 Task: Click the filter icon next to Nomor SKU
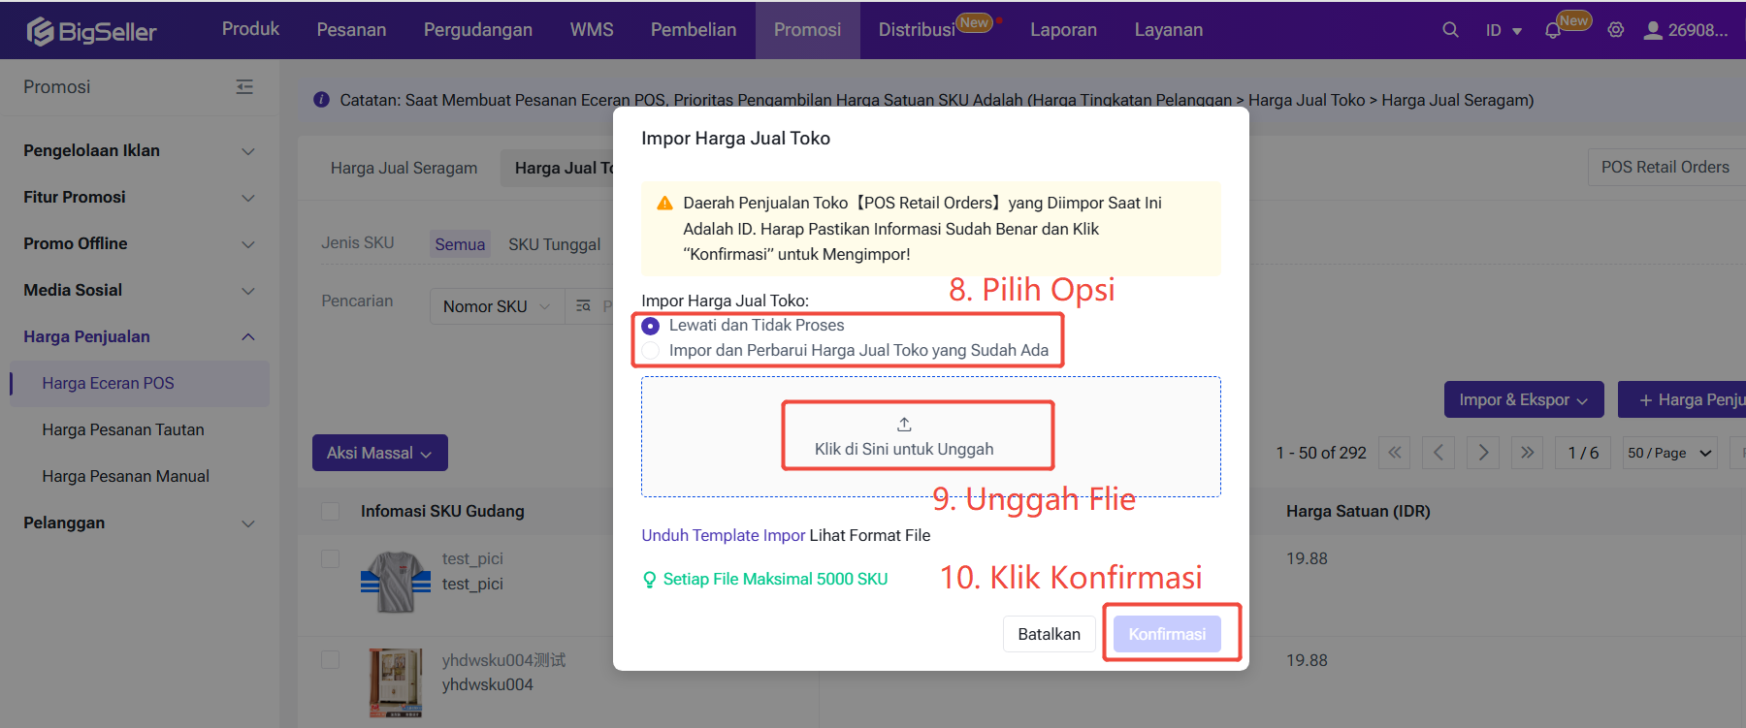tap(583, 306)
